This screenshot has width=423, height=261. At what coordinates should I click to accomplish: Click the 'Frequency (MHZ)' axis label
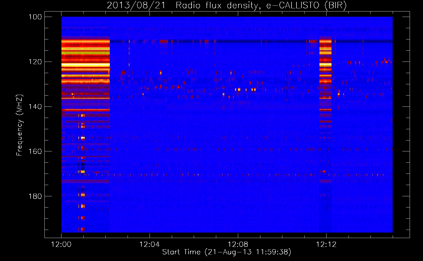20,125
